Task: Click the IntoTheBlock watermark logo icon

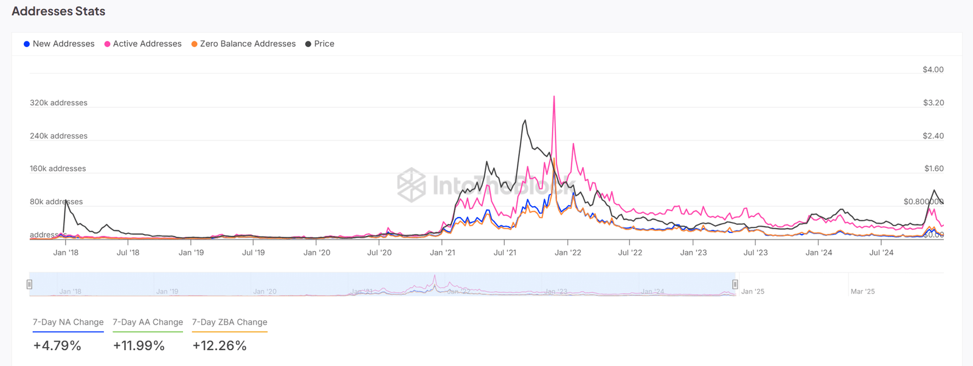Action: point(412,185)
